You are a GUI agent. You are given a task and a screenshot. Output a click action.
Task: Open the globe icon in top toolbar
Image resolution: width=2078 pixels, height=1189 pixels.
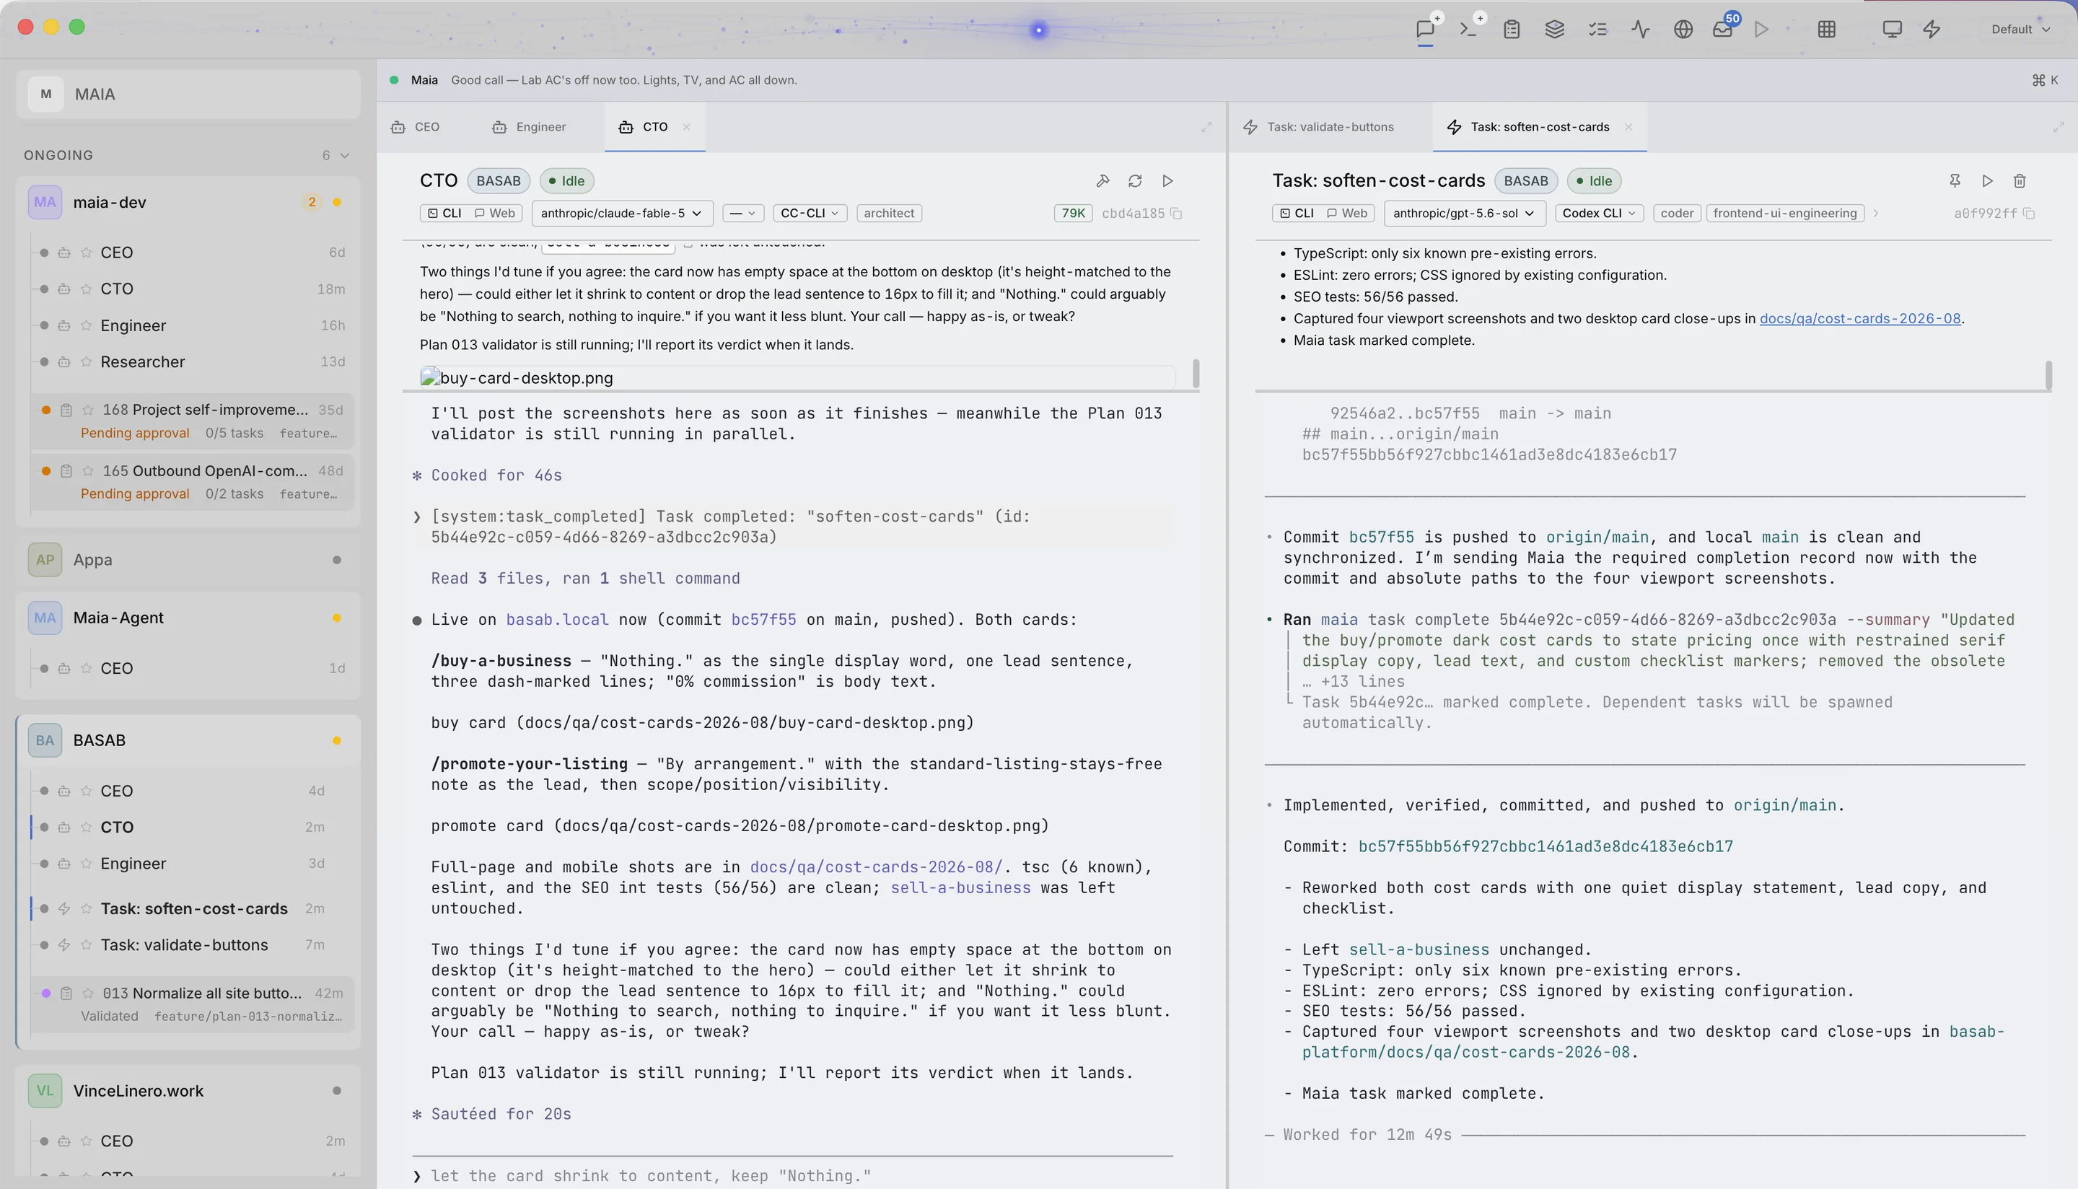click(1683, 30)
